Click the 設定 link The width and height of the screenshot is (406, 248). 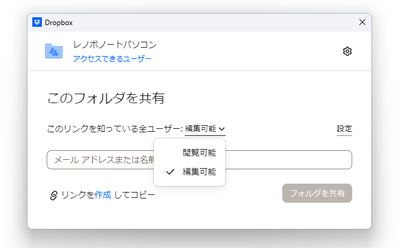point(344,128)
